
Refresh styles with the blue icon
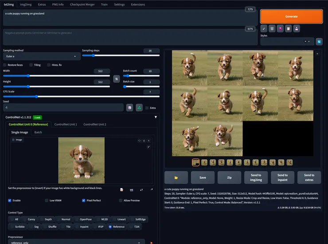[x=319, y=41]
